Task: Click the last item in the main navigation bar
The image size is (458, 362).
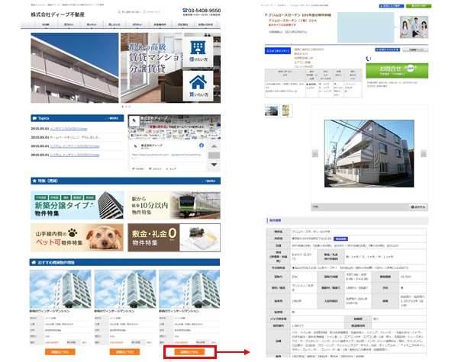Action: [x=205, y=24]
